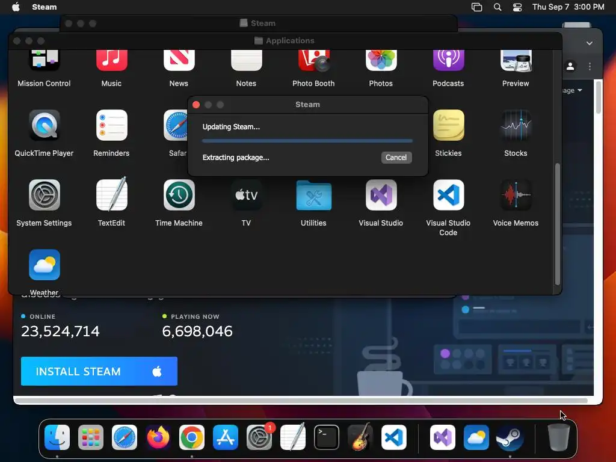Click the date and time in menu bar
Viewport: 616px width, 462px height.
tap(568, 7)
